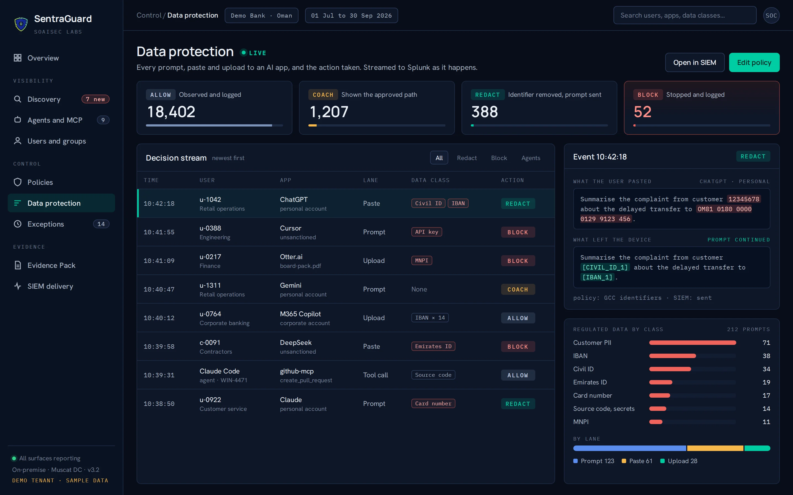This screenshot has height=495, width=793.
Task: Click the Control breadcrumb link
Action: (149, 15)
